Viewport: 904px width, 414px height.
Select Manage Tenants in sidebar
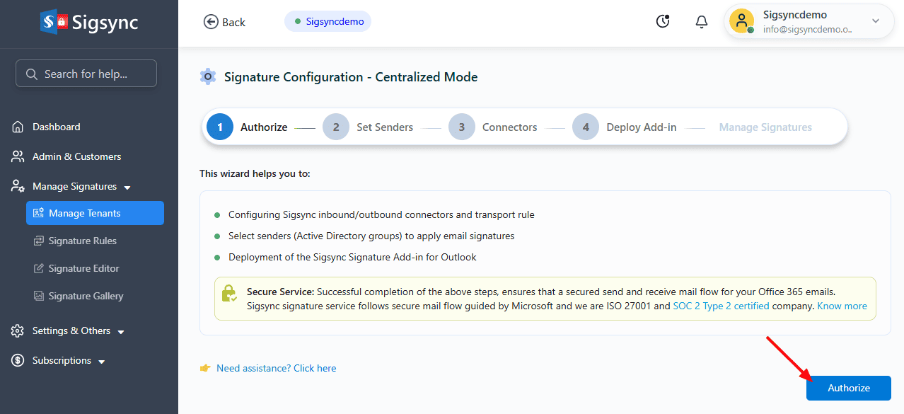pyautogui.click(x=95, y=213)
